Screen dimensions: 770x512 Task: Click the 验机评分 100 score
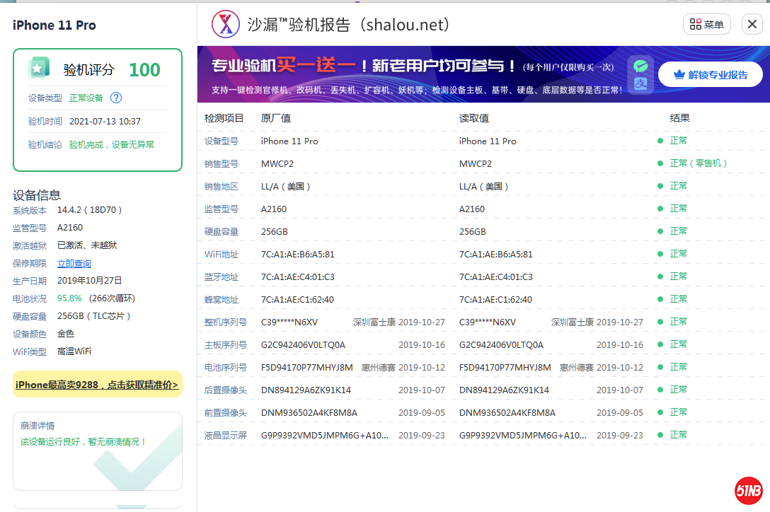(144, 70)
